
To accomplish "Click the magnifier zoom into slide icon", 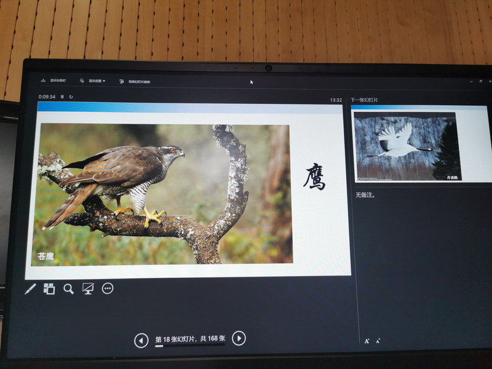I will [68, 288].
